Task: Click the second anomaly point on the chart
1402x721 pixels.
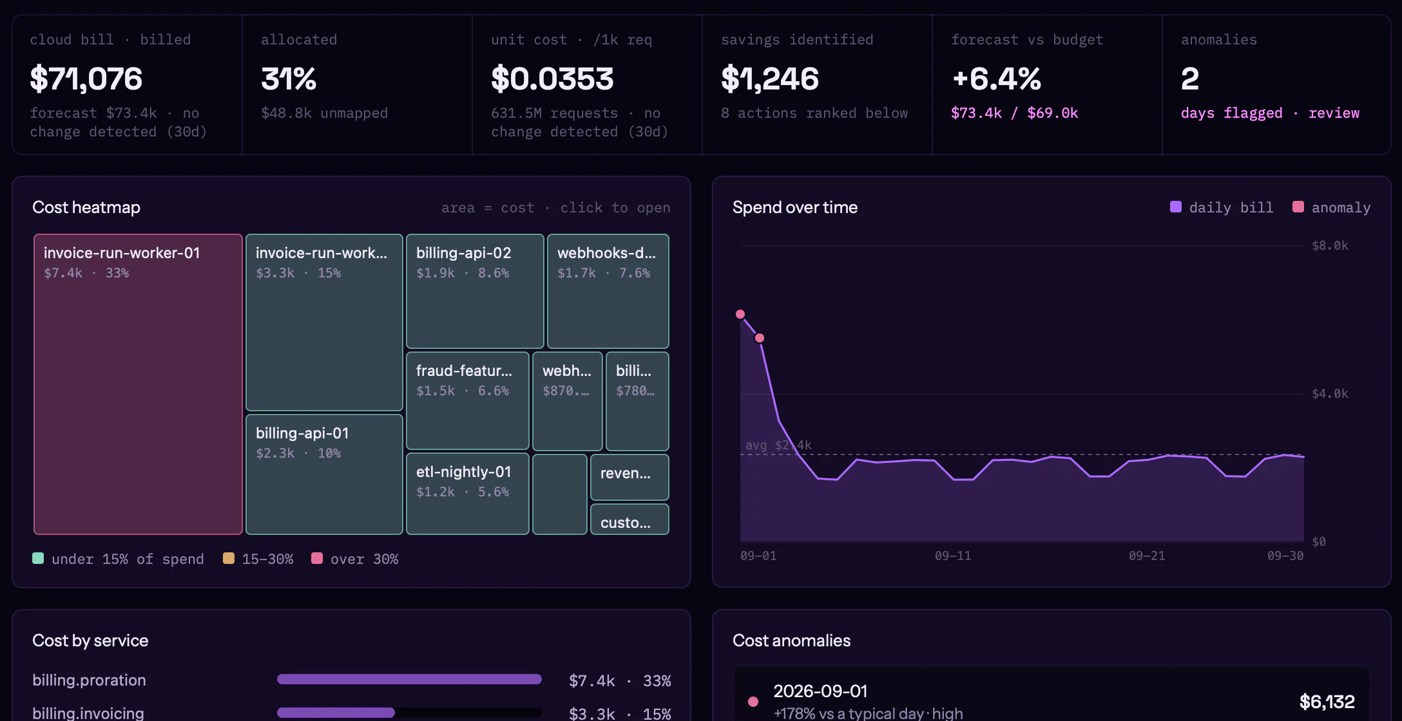Action: [x=760, y=338]
